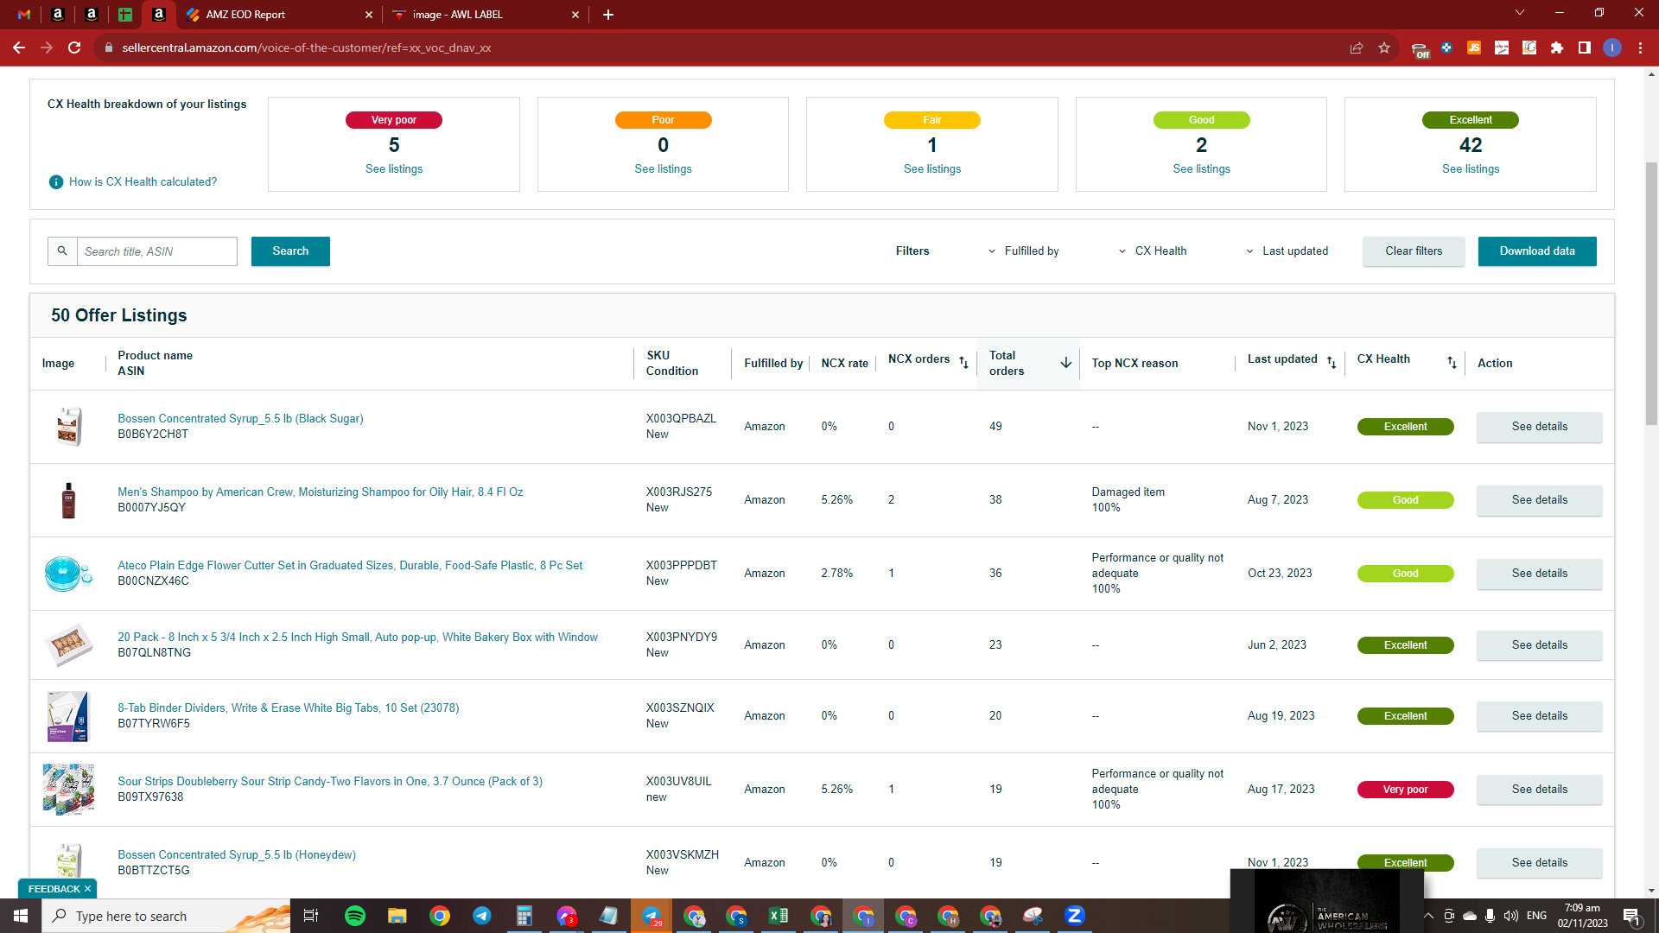
Task: Click taskbar Type here to search box
Action: (x=166, y=916)
